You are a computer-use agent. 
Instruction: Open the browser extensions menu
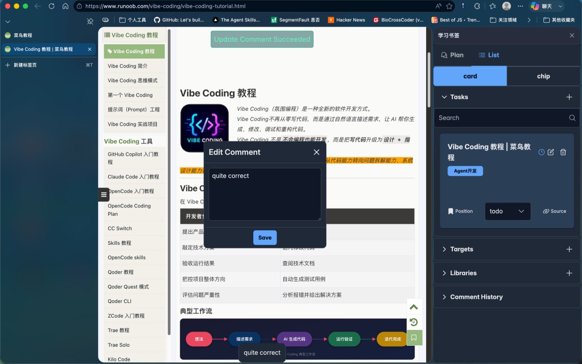[477, 6]
